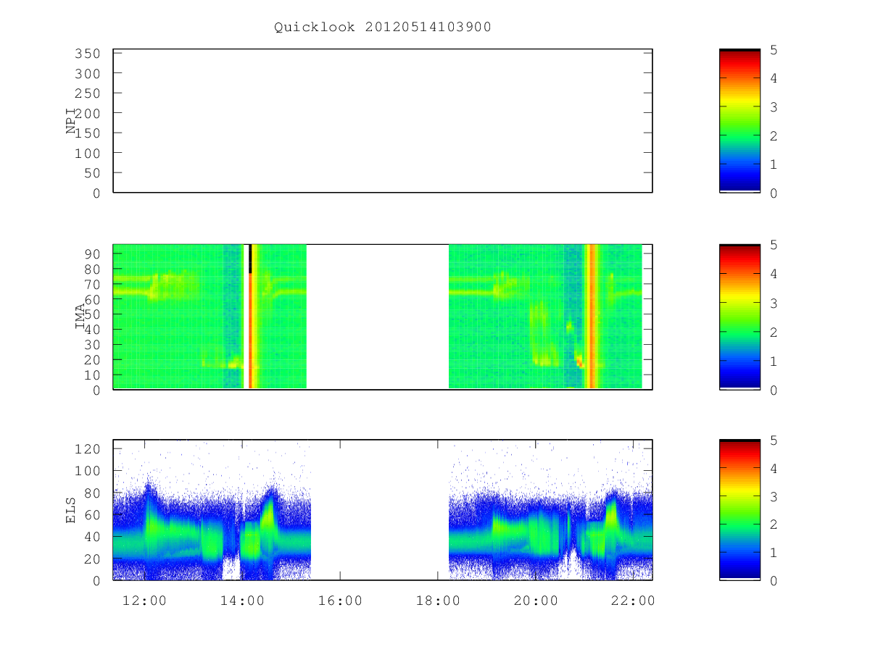Click the white data gap in the ELS panel
The image size is (870, 652).
pos(379,510)
